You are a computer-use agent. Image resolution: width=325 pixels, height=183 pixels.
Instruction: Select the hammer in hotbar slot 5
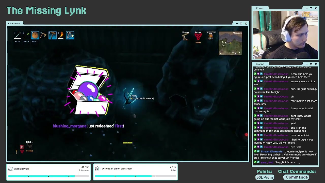pyautogui.click(x=53, y=35)
